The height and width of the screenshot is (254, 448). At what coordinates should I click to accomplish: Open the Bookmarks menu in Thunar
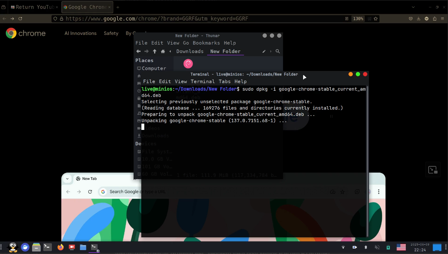[206, 43]
